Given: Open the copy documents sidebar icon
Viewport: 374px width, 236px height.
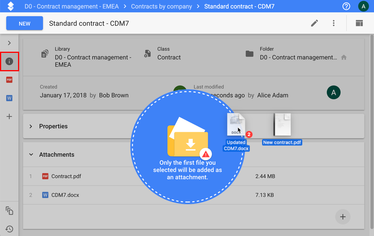Looking at the screenshot, I should (x=9, y=211).
